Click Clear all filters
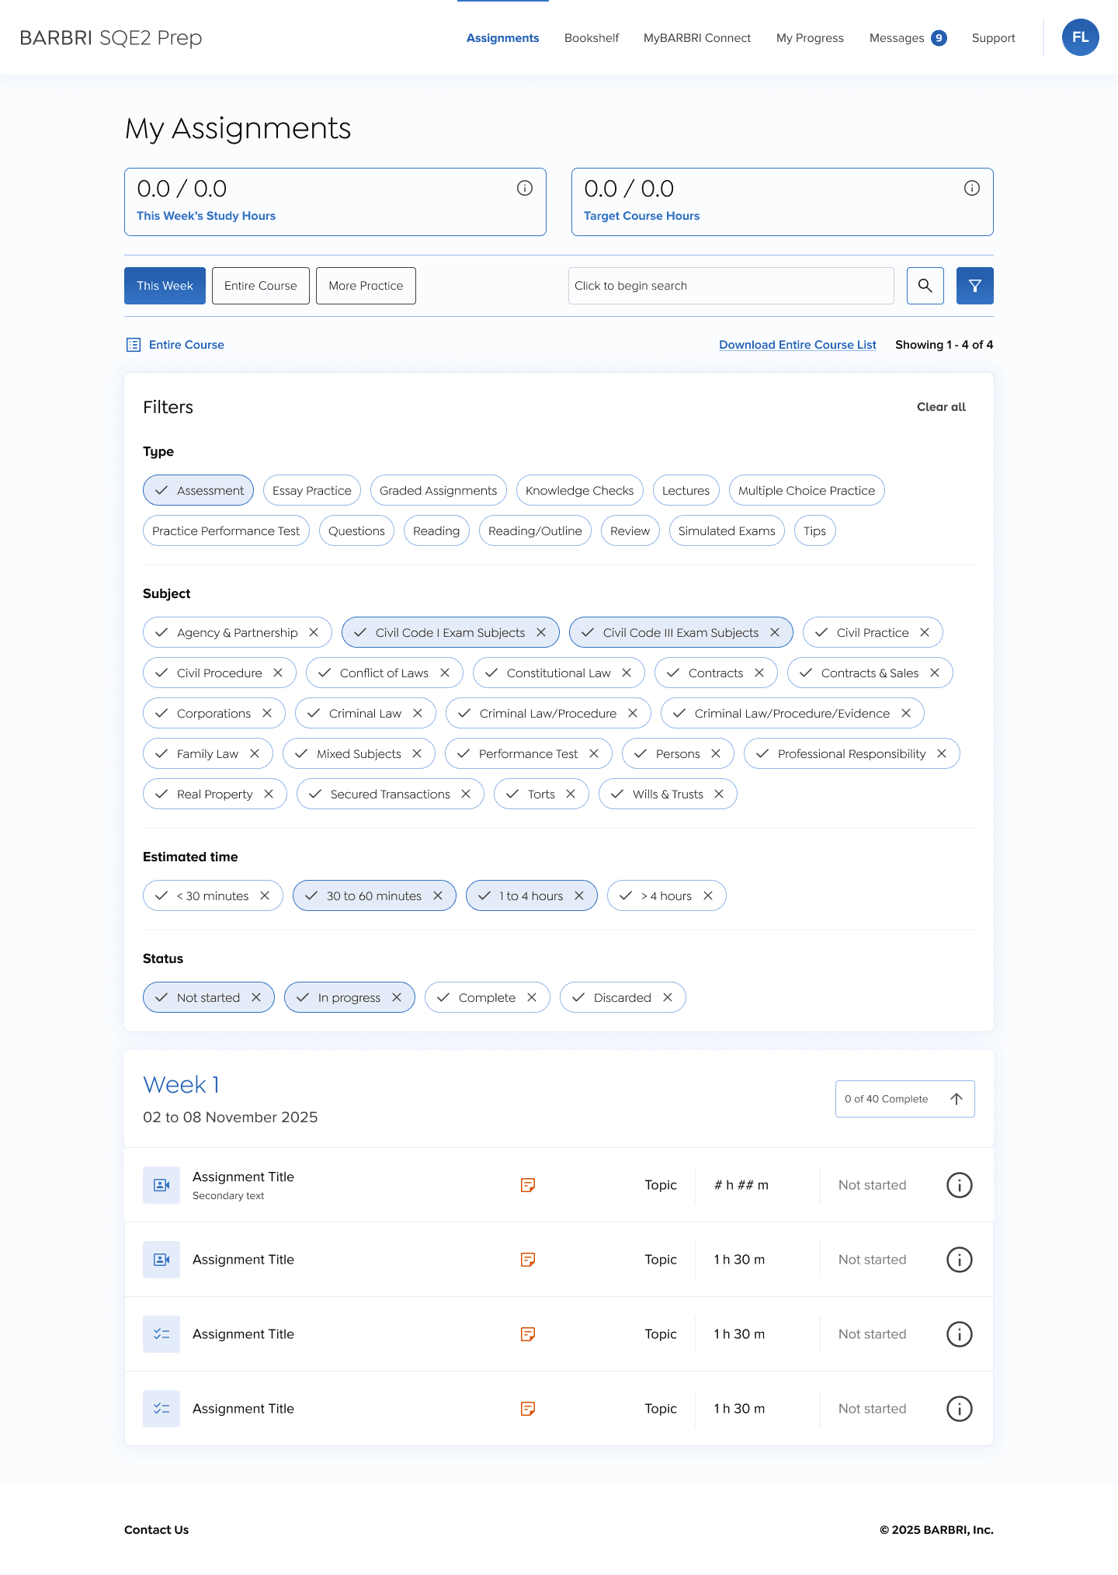Screen dimensions: 1118x1575 tap(941, 407)
